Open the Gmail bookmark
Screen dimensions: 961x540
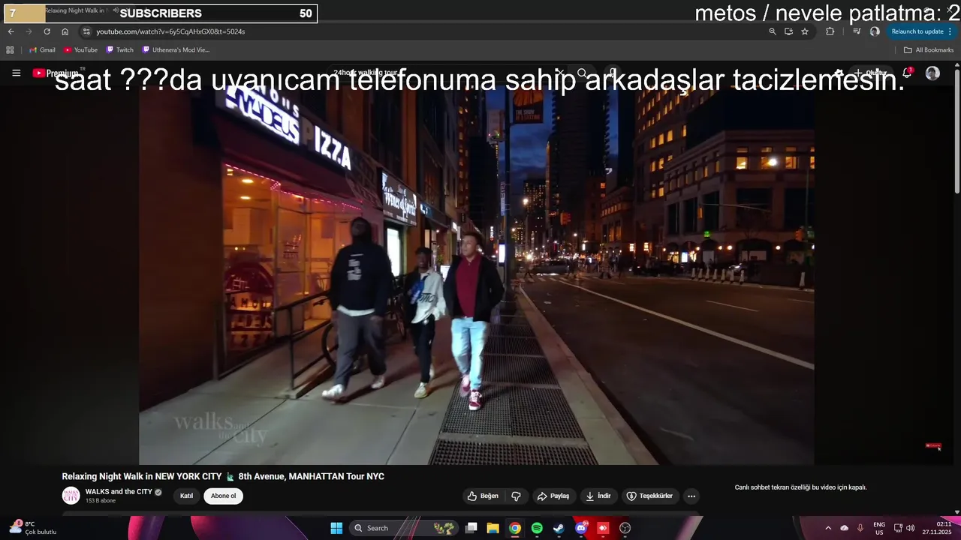click(42, 50)
